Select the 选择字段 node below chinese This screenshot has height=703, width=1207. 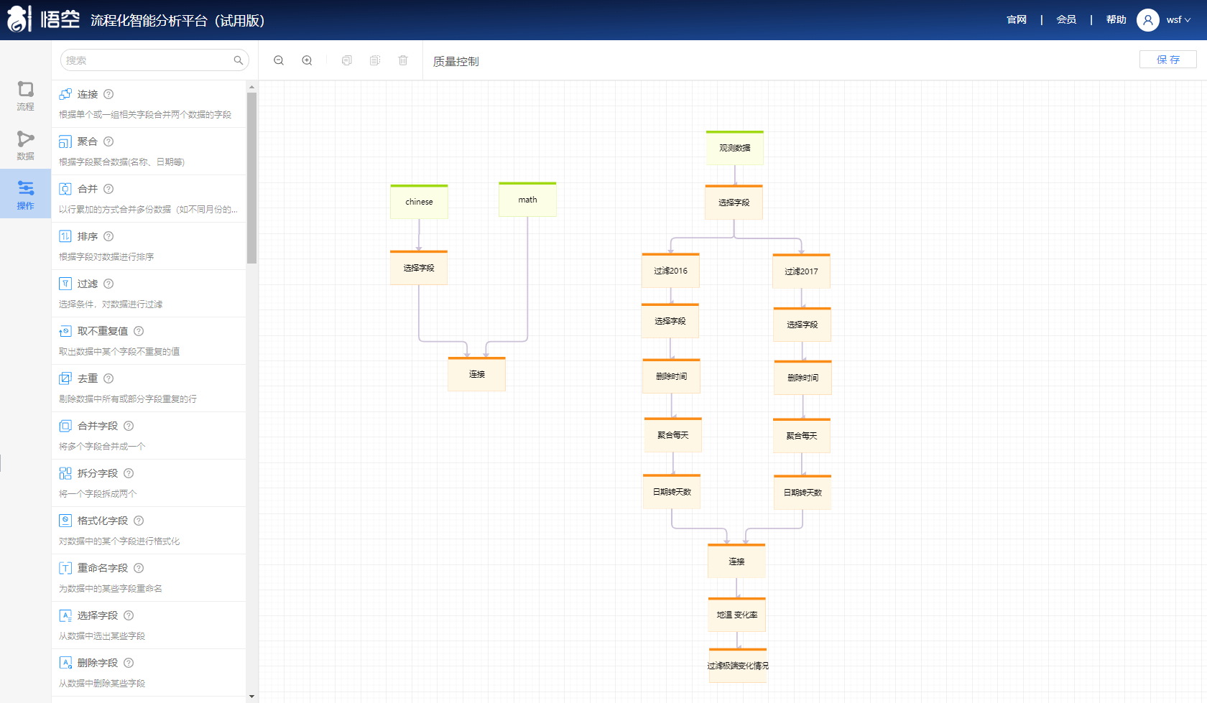[419, 268]
